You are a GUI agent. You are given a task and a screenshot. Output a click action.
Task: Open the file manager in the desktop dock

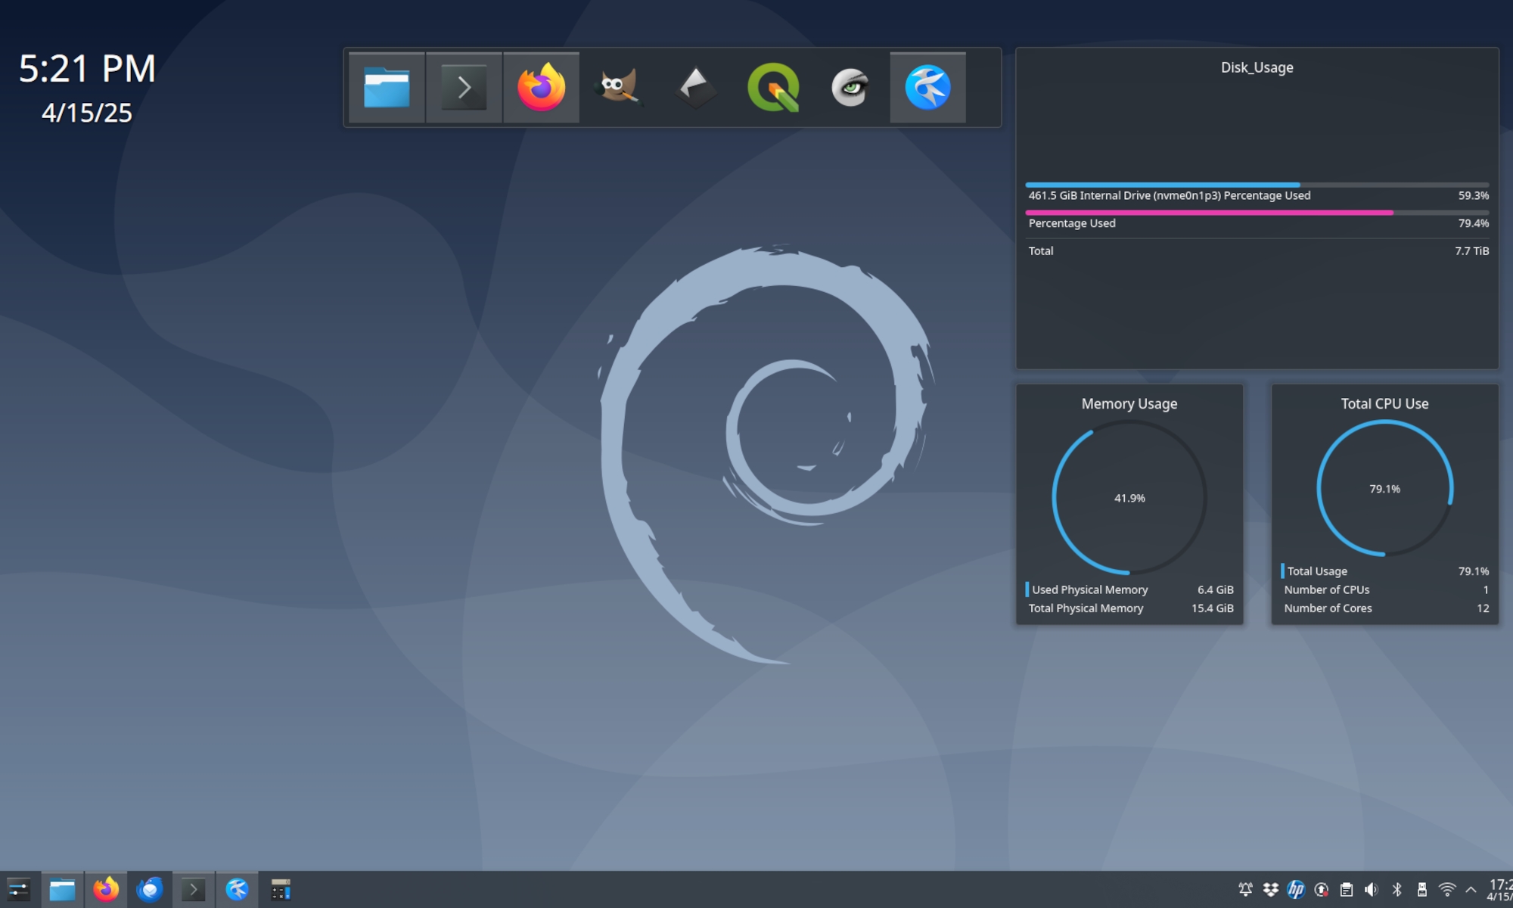387,88
